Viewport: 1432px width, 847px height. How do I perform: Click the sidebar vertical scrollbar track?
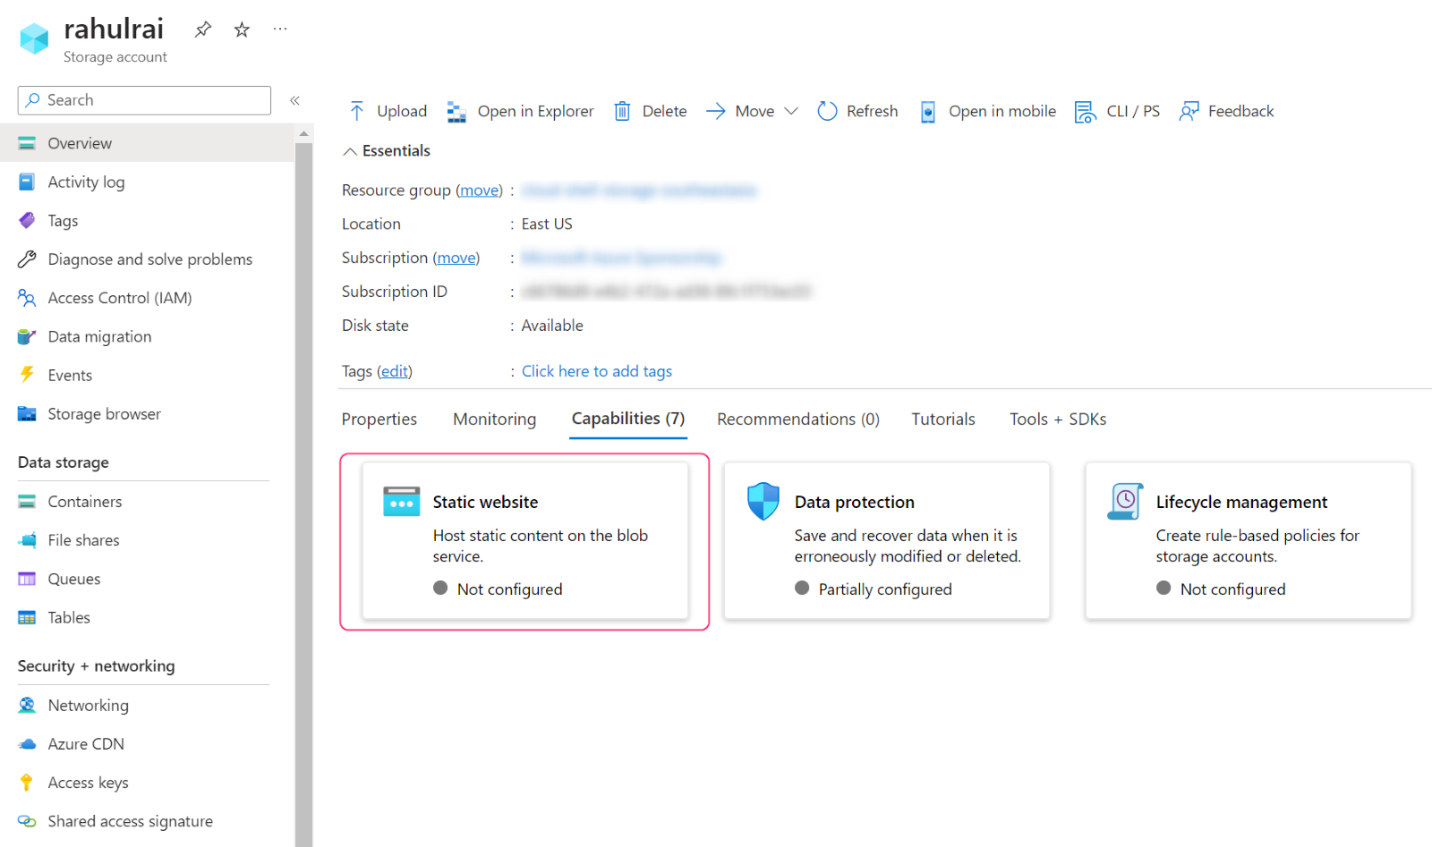(x=304, y=494)
